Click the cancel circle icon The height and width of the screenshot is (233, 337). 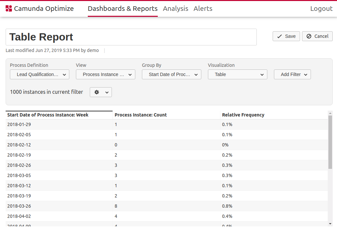(x=309, y=36)
